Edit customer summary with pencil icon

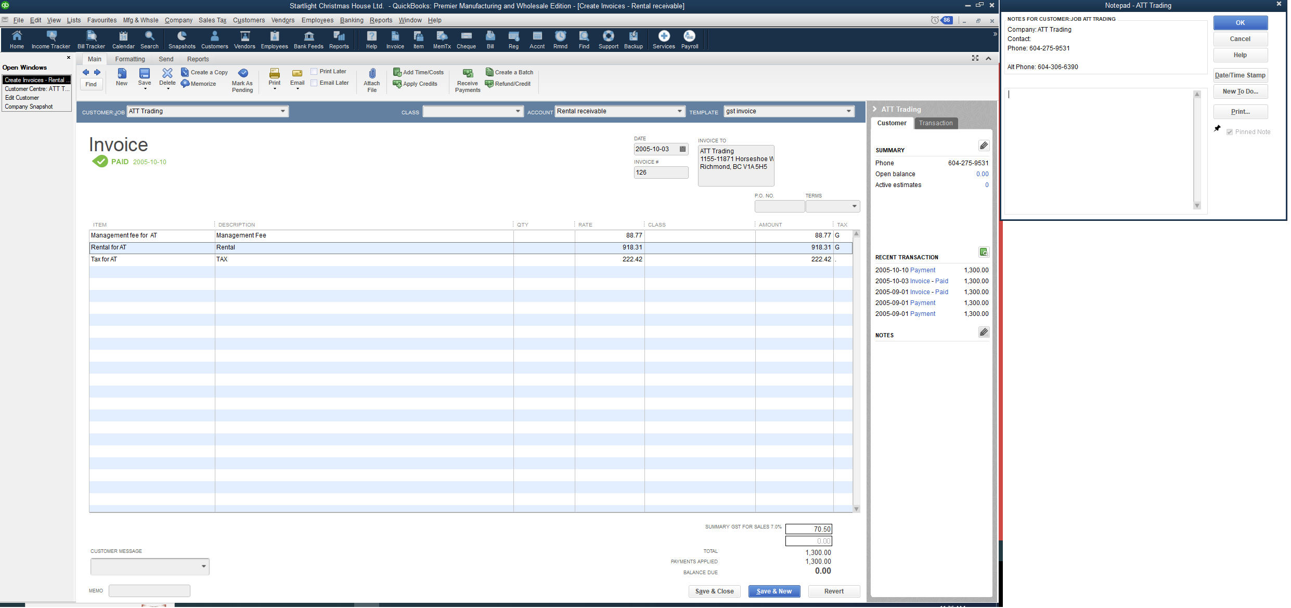pos(984,146)
